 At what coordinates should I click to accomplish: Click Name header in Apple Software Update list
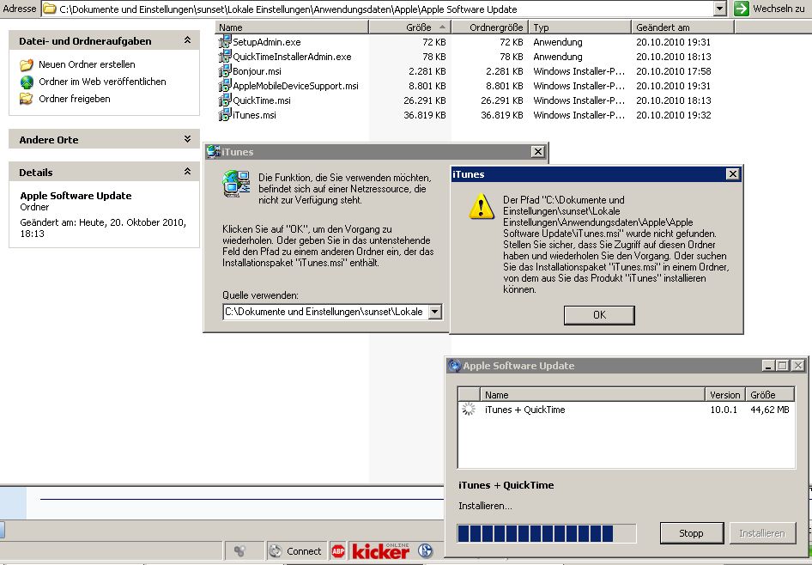(x=592, y=395)
